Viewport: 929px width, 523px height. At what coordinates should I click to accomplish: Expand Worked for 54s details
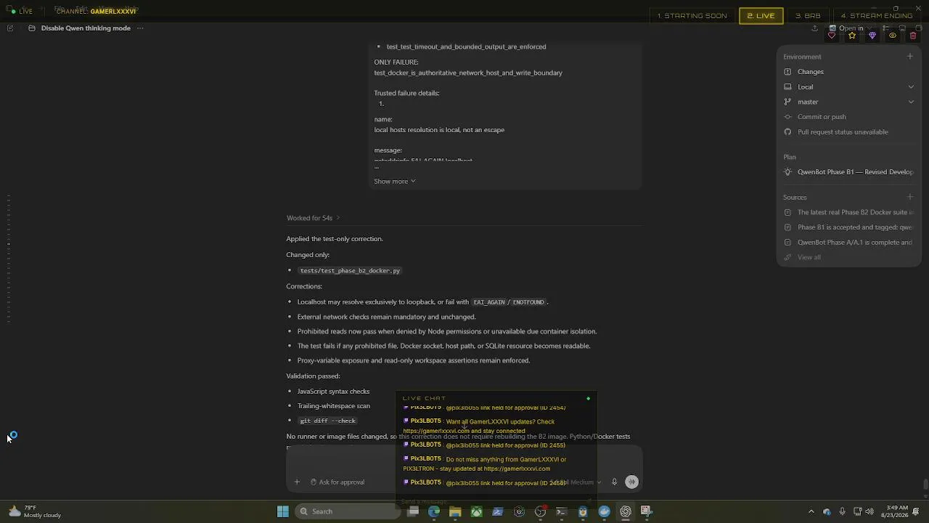point(313,218)
